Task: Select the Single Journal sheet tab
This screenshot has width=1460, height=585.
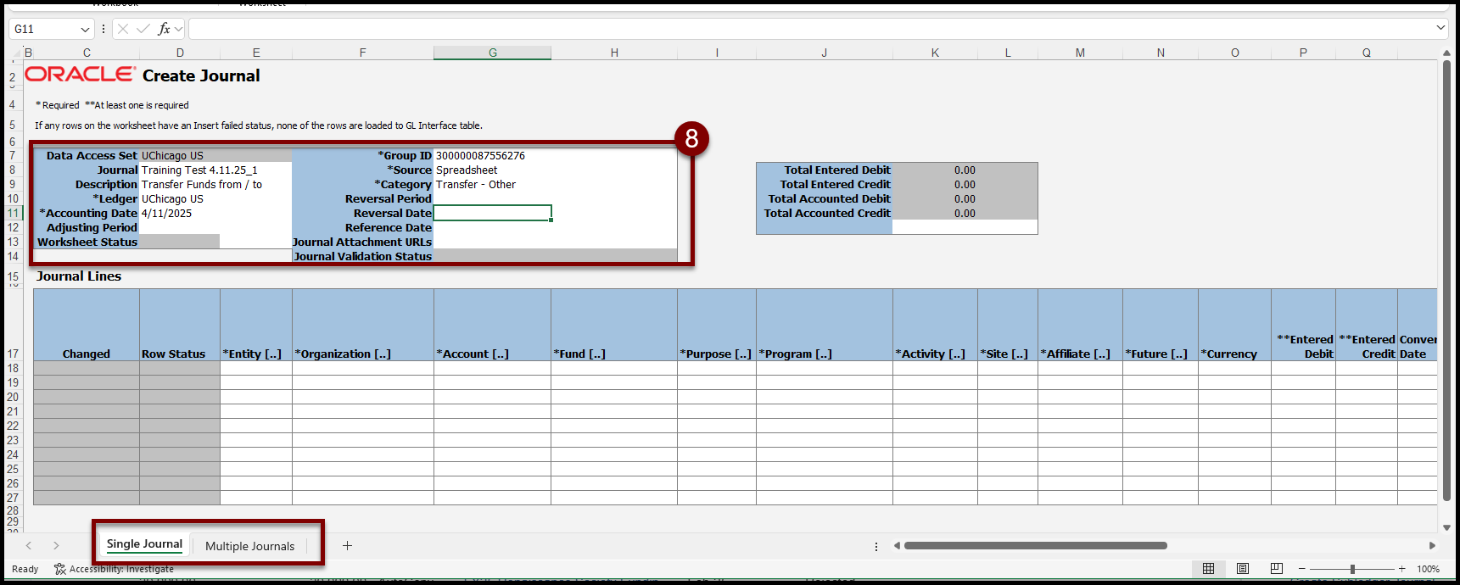Action: point(144,544)
